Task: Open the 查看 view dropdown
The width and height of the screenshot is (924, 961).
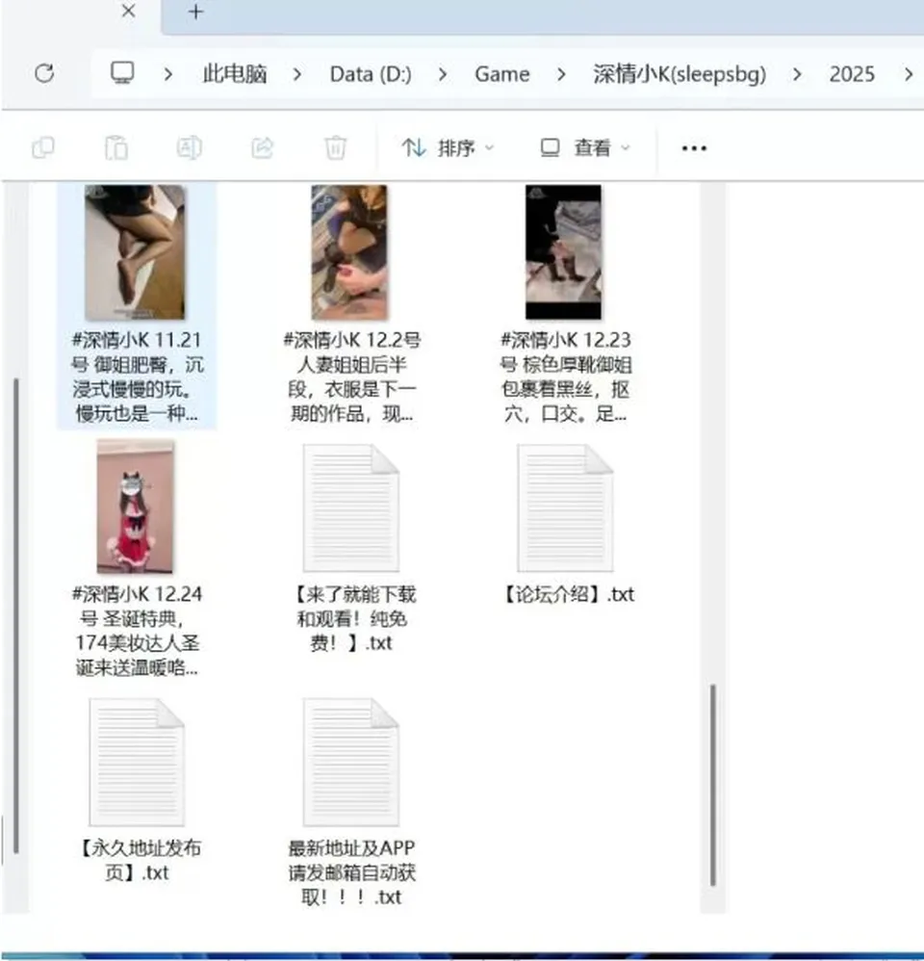Action: 584,147
